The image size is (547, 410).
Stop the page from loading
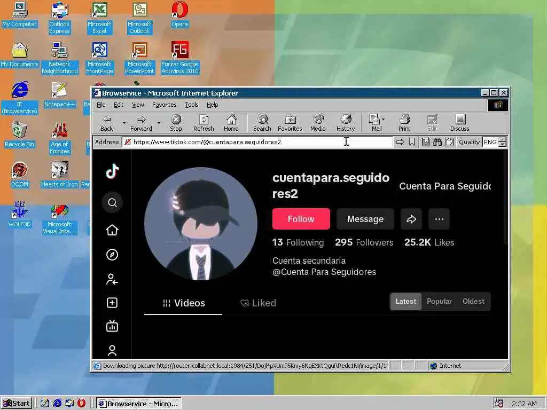[x=176, y=123]
